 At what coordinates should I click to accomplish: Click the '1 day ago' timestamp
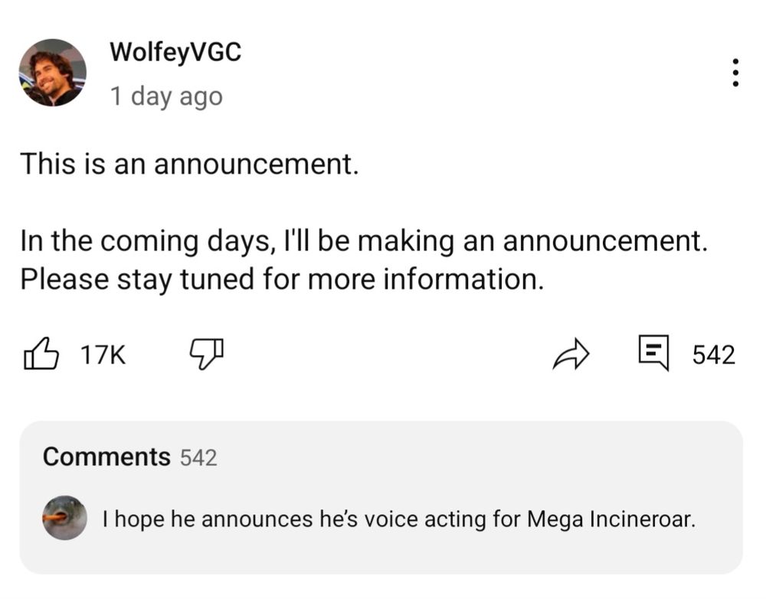click(x=166, y=96)
